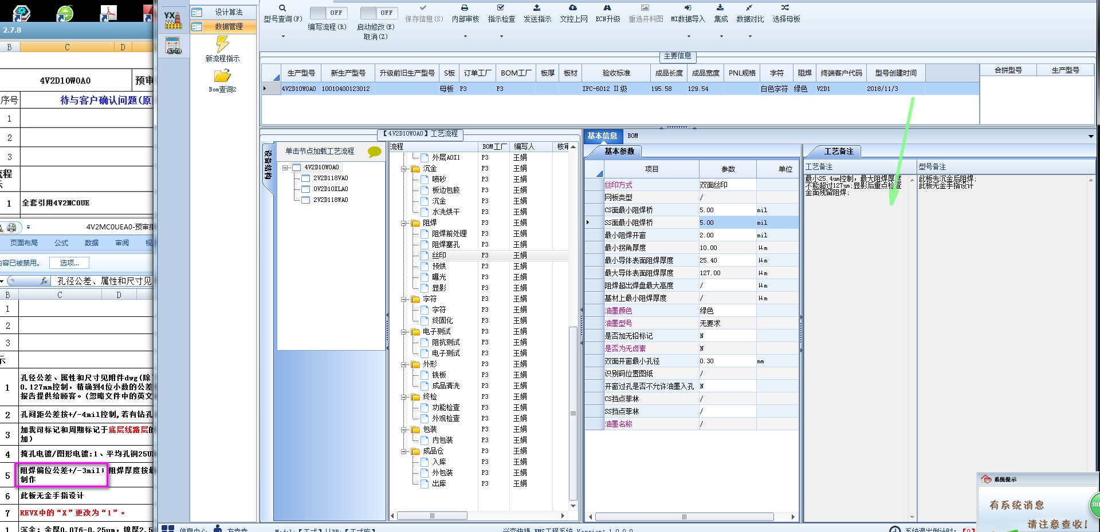
Task: Open the Bom查询2 folder icon
Action: point(222,76)
